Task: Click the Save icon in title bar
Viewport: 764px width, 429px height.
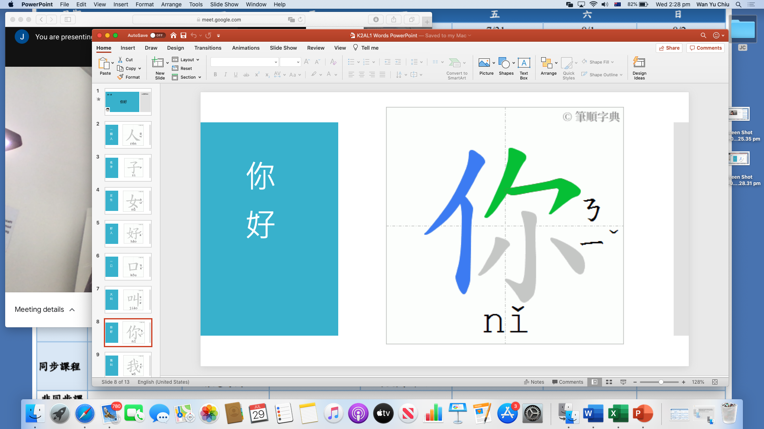Action: click(x=183, y=35)
